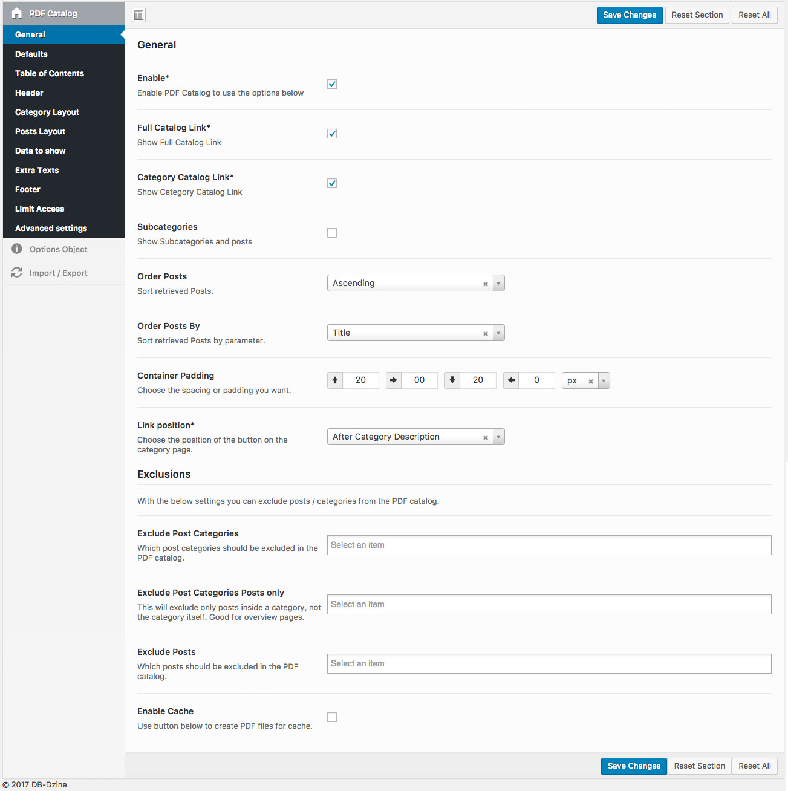Viewport: 788px width, 791px height.
Task: Tick the Enable Cache checkbox
Action: (x=332, y=717)
